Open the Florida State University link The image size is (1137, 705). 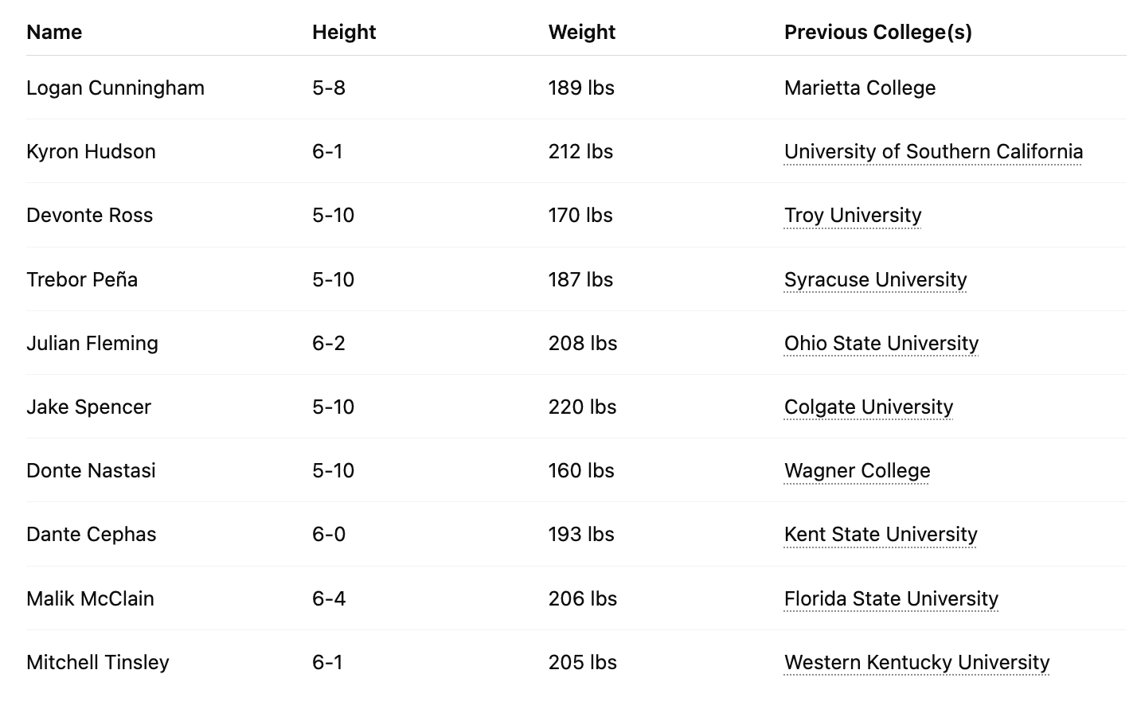(891, 599)
